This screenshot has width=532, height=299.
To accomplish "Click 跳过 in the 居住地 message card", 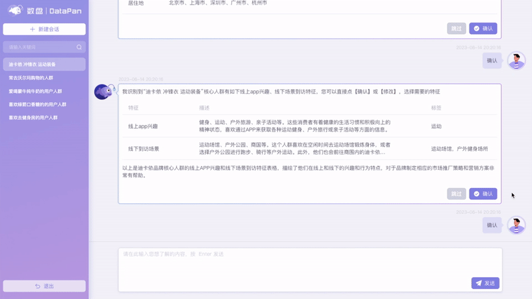I will [456, 29].
